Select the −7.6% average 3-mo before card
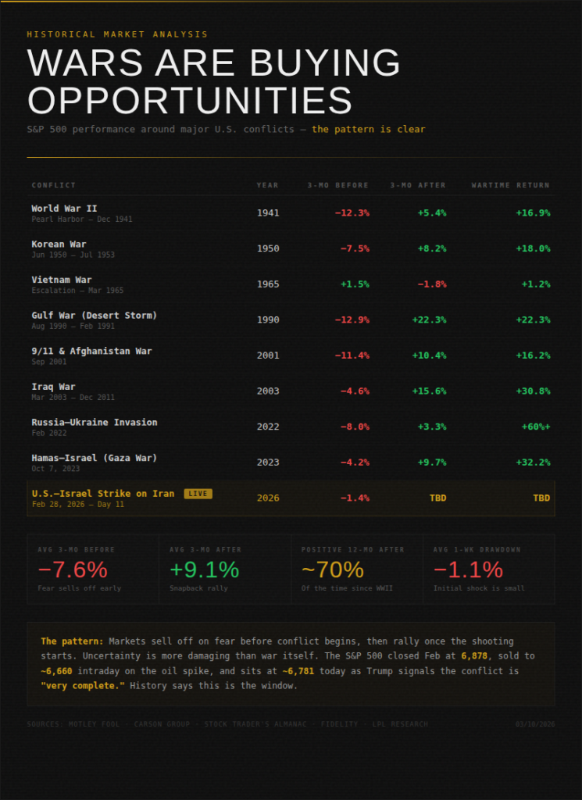The height and width of the screenshot is (800, 582). coord(92,569)
